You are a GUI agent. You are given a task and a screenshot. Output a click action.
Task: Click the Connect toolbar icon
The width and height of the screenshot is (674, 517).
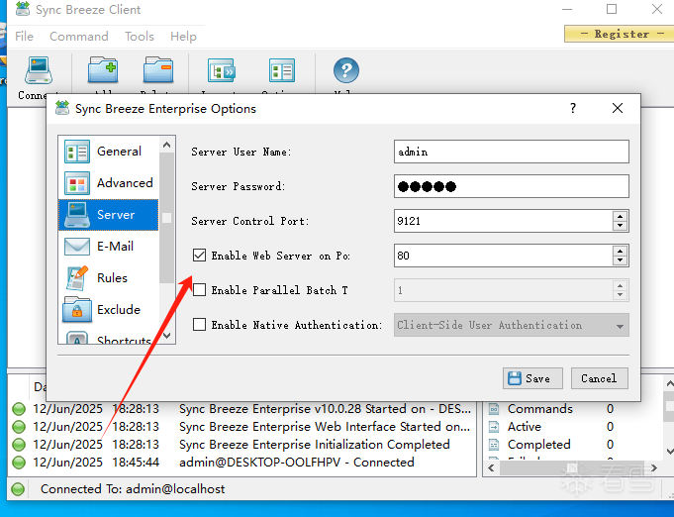pos(39,70)
